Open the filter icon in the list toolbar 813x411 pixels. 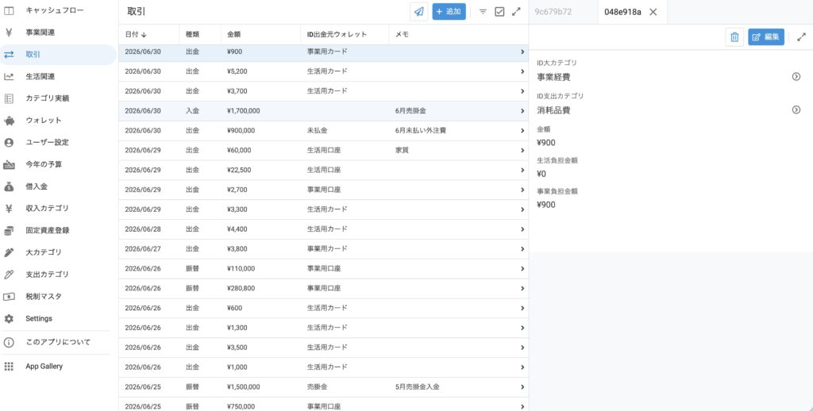pos(483,11)
